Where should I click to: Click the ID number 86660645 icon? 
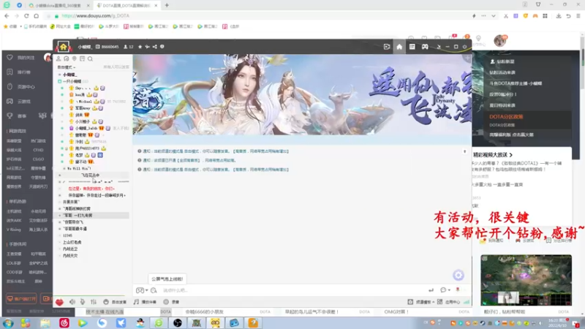pos(98,47)
